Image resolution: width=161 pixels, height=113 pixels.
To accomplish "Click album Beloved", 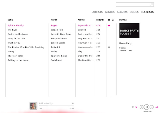I will [82, 30].
